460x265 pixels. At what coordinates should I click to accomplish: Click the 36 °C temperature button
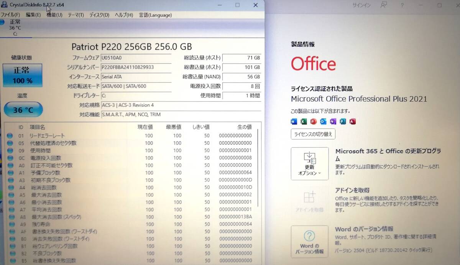[23, 110]
